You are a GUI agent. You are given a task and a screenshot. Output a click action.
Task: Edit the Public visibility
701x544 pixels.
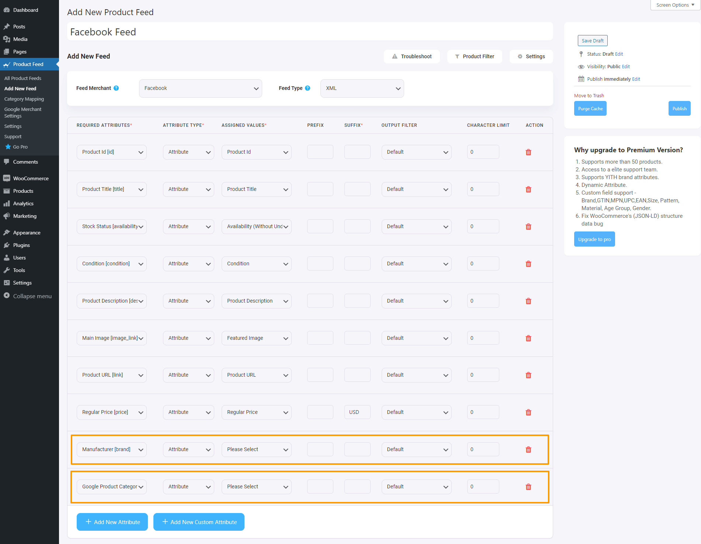pos(626,66)
